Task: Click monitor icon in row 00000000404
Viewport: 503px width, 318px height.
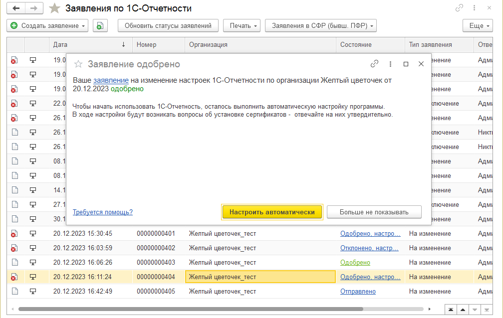Action: click(x=33, y=277)
